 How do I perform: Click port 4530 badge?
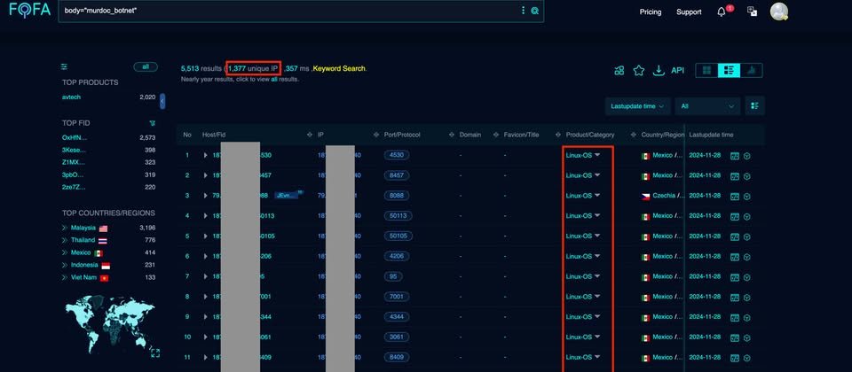click(x=397, y=156)
